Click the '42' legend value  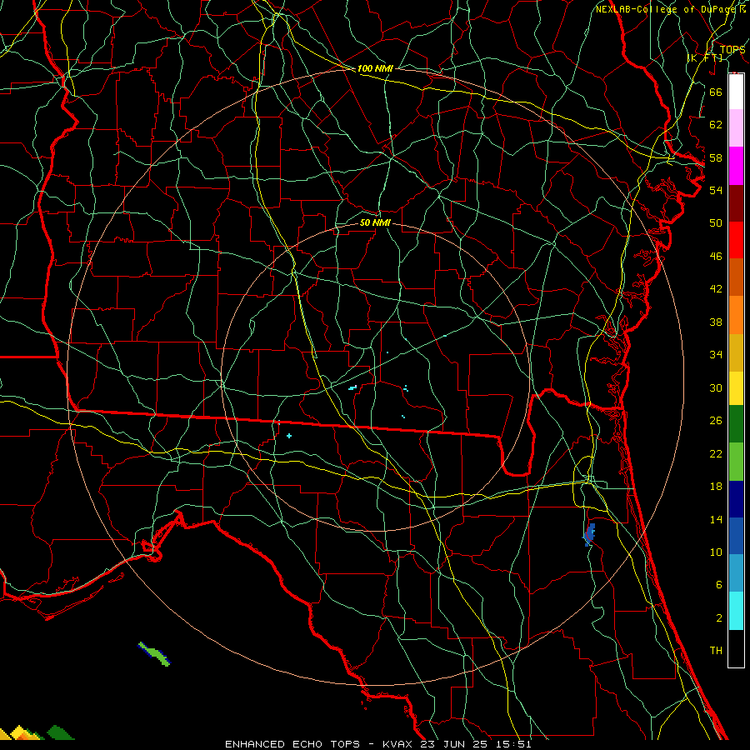click(x=716, y=289)
